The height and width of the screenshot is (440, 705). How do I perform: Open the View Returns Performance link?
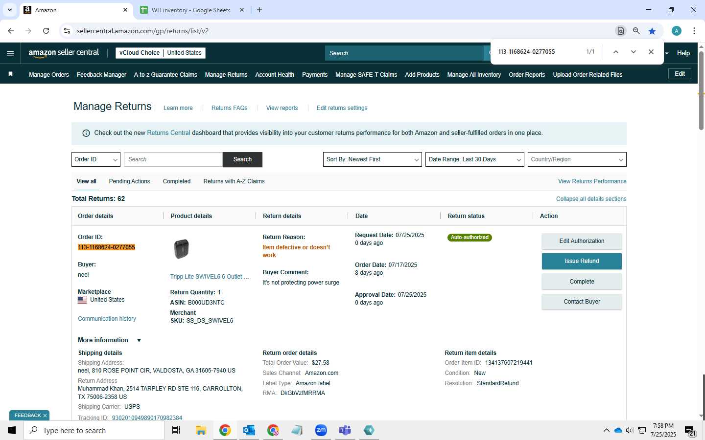click(x=592, y=181)
